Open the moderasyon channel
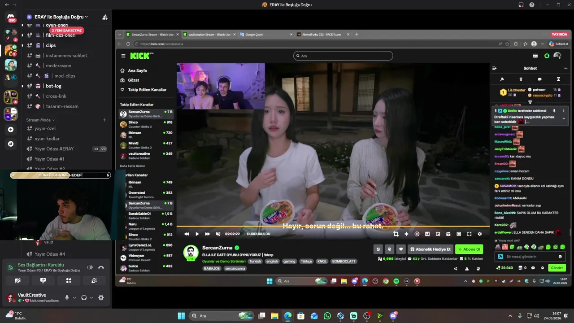 (x=67, y=65)
